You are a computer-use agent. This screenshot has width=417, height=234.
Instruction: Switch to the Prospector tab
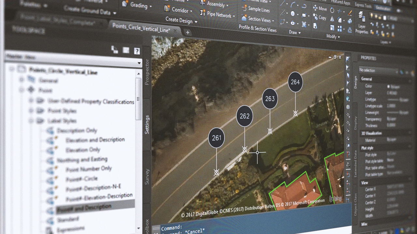coord(147,72)
